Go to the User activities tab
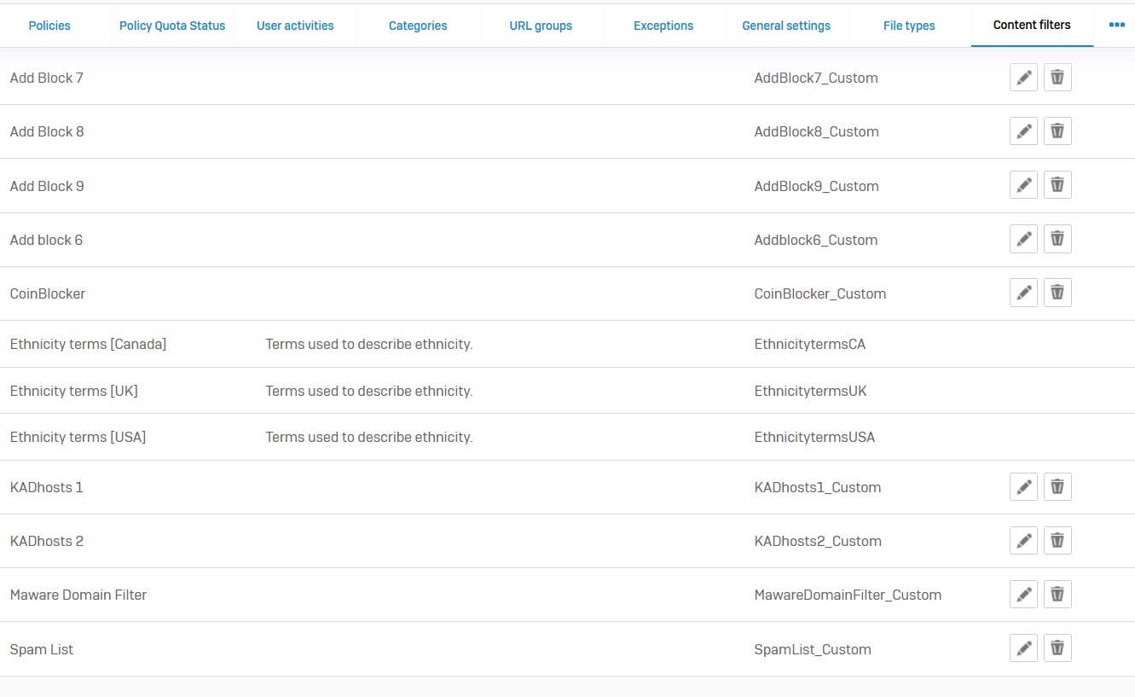Screen dimensions: 1135x697 click(295, 26)
